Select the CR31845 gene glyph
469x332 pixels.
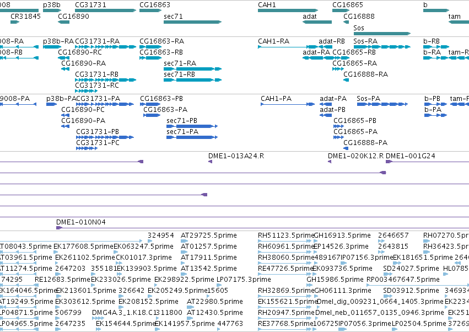point(15,22)
